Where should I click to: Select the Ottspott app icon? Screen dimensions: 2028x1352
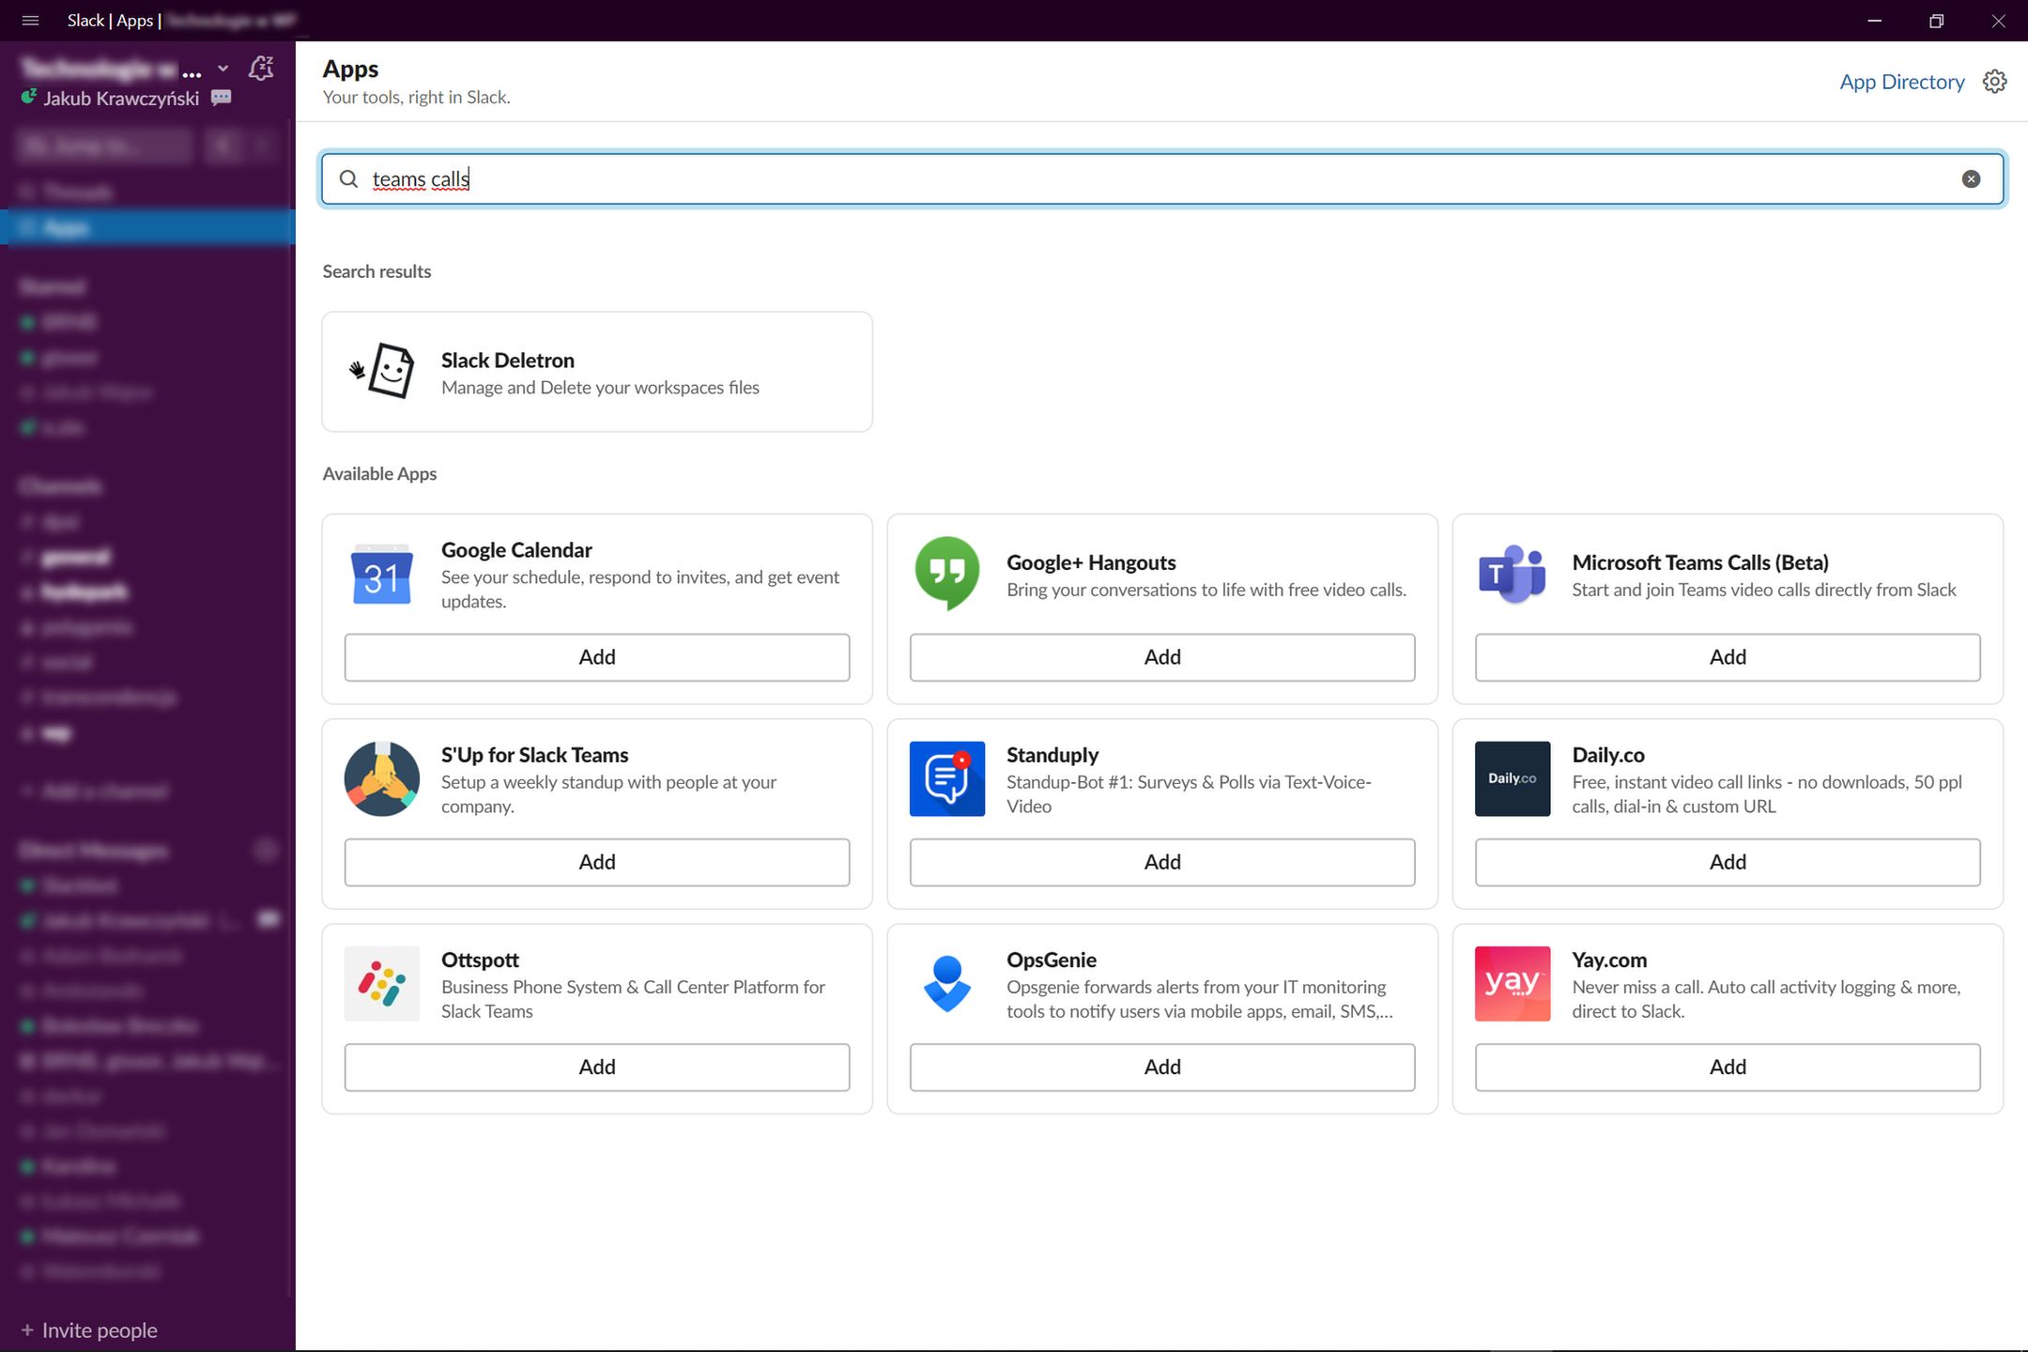381,983
